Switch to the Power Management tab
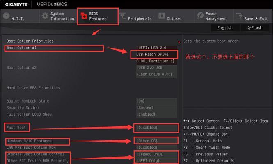The height and width of the screenshot is (164, 273). coord(214,16)
